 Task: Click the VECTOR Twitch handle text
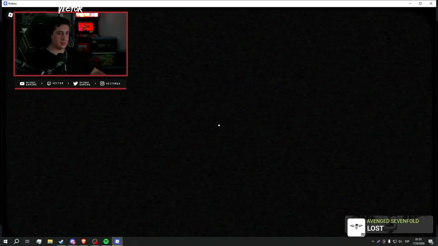58,83
